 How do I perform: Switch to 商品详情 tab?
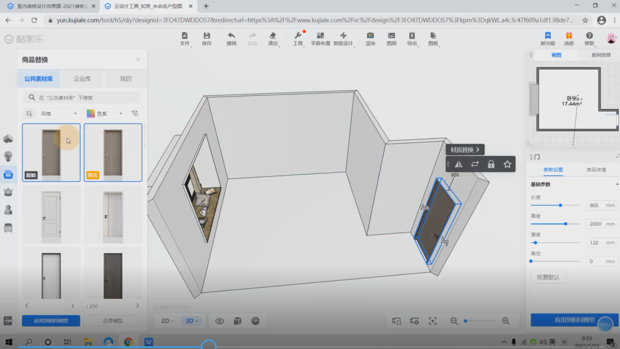[596, 169]
